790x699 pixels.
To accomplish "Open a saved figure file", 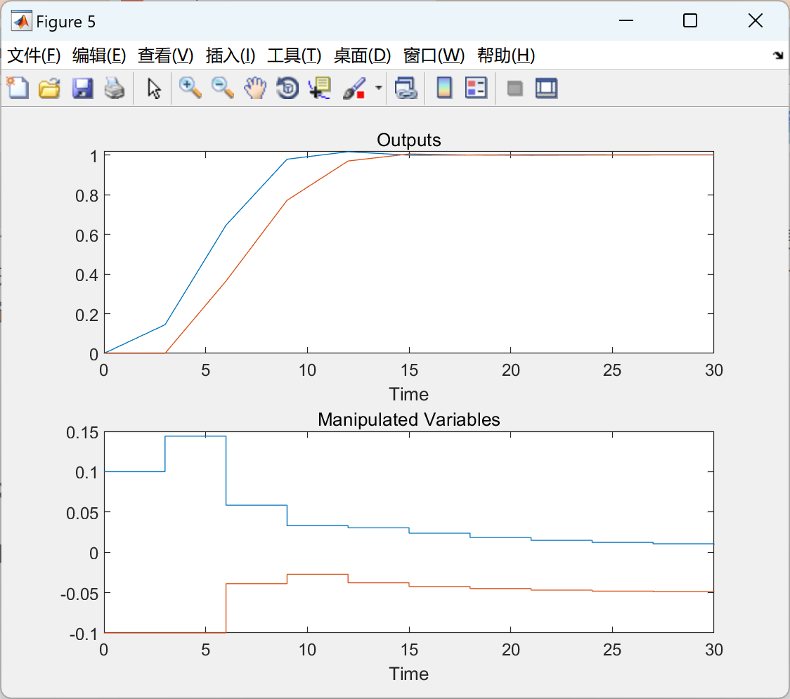I will pyautogui.click(x=49, y=88).
